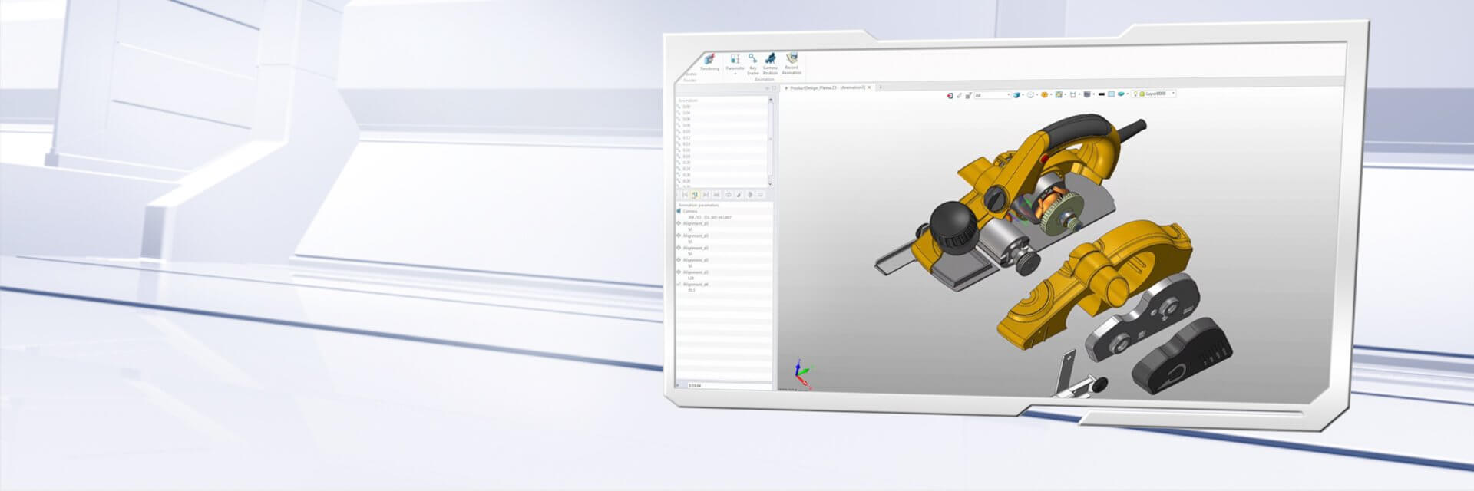The width and height of the screenshot is (1474, 491).
Task: Click the gray cube toolbar icon
Action: point(1086,94)
